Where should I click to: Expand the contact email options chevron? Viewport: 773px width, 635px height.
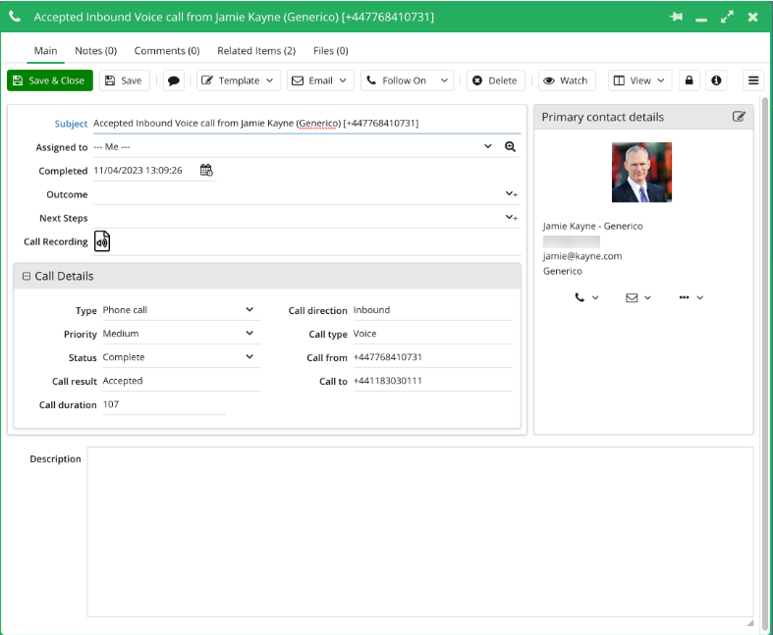click(x=648, y=297)
